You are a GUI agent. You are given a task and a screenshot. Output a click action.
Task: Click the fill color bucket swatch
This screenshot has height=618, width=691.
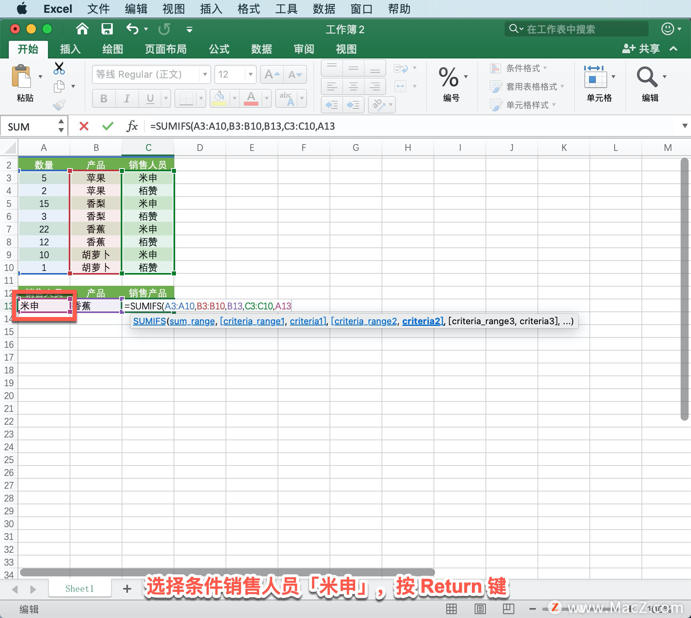pos(219,98)
